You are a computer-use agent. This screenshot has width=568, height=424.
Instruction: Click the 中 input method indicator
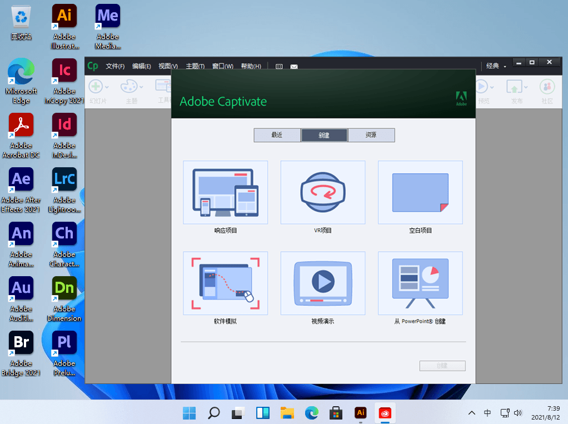[487, 413]
